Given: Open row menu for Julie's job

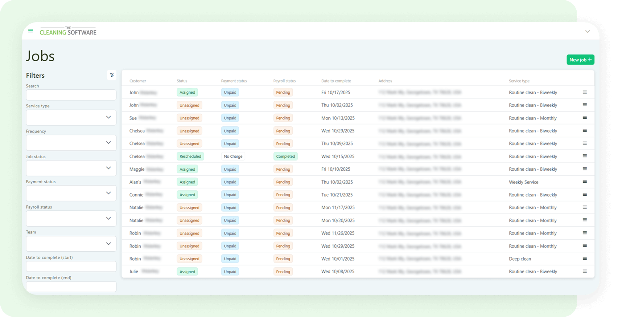Looking at the screenshot, I should tap(584, 271).
